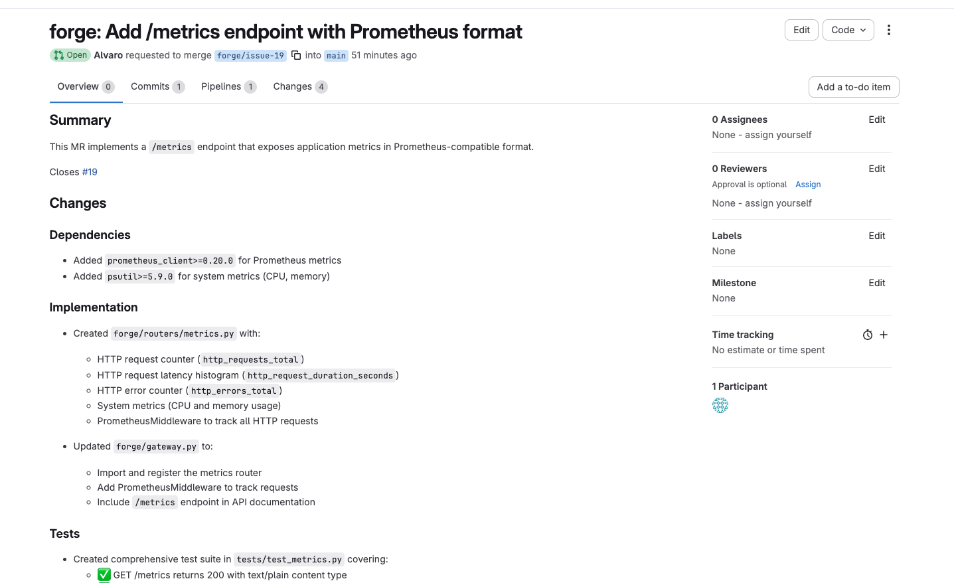Copy the source branch name icon
Viewport: 954px width, 583px height.
[296, 55]
